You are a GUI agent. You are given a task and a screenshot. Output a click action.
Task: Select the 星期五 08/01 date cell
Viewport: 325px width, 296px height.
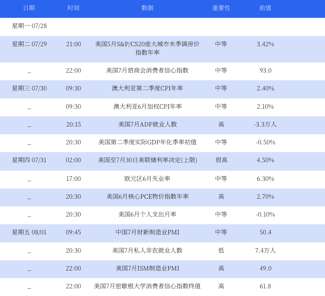point(29,232)
